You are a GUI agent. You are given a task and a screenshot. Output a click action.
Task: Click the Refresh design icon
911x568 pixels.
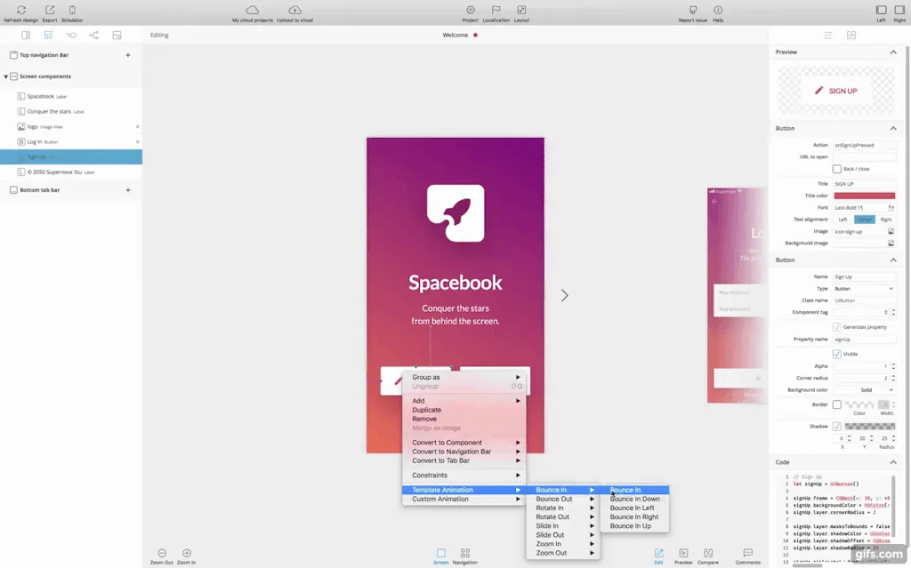coord(20,10)
